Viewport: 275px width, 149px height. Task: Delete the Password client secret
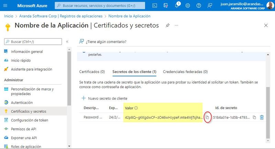point(262,117)
